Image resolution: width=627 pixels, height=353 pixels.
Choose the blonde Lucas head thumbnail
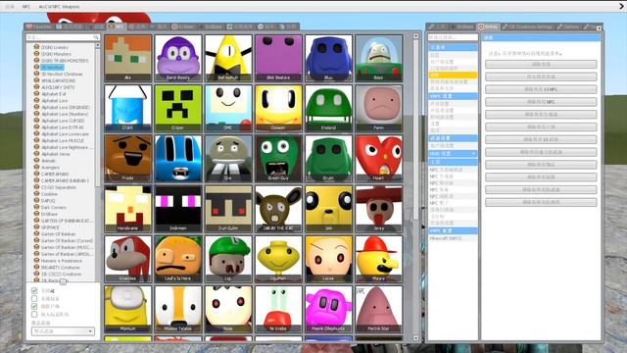click(x=329, y=259)
